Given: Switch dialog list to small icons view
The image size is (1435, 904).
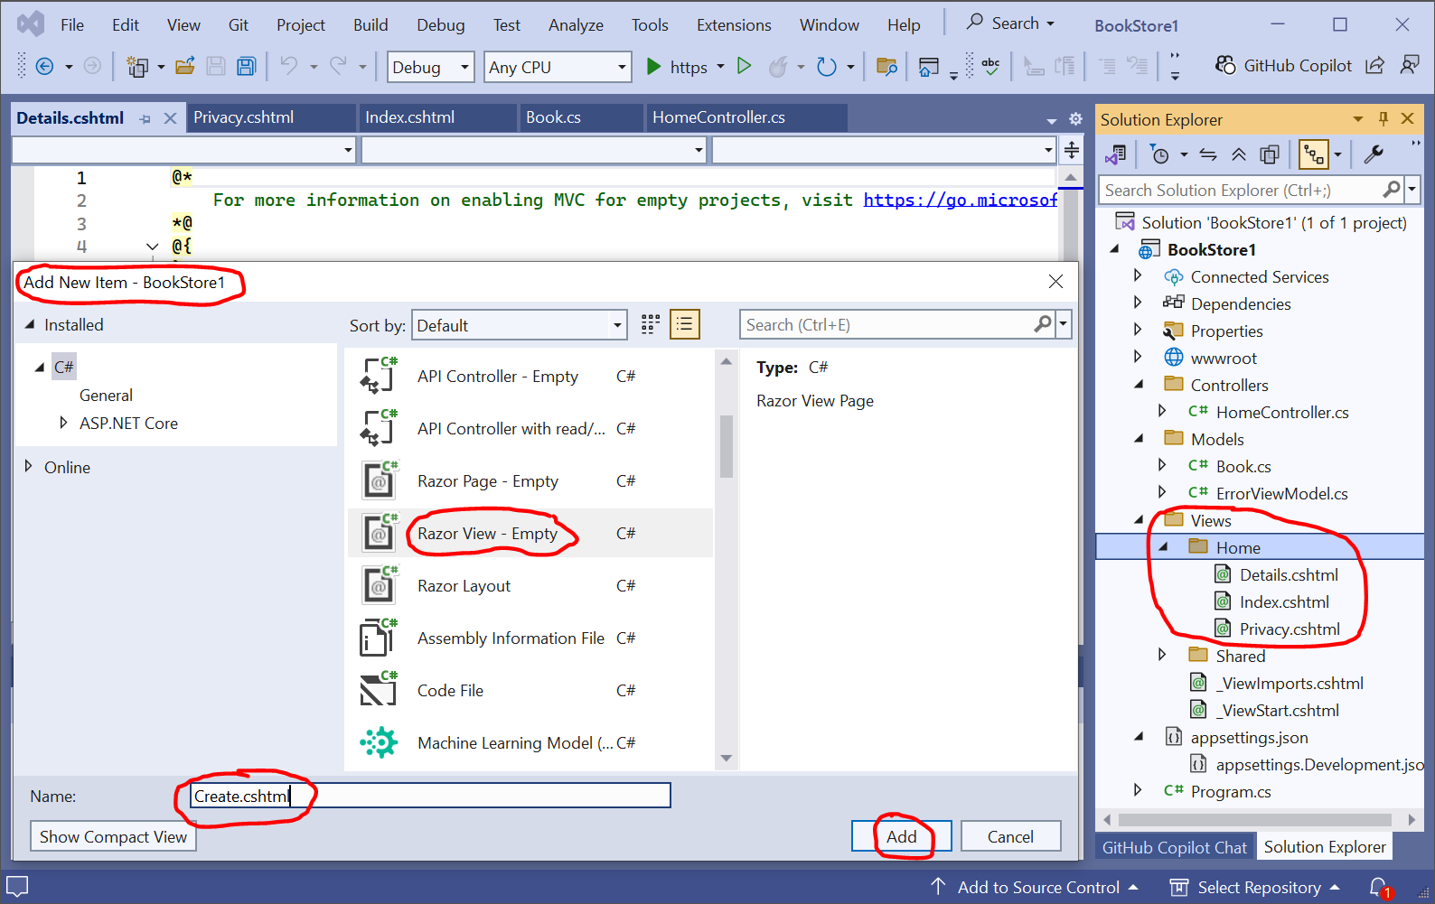Looking at the screenshot, I should (651, 324).
